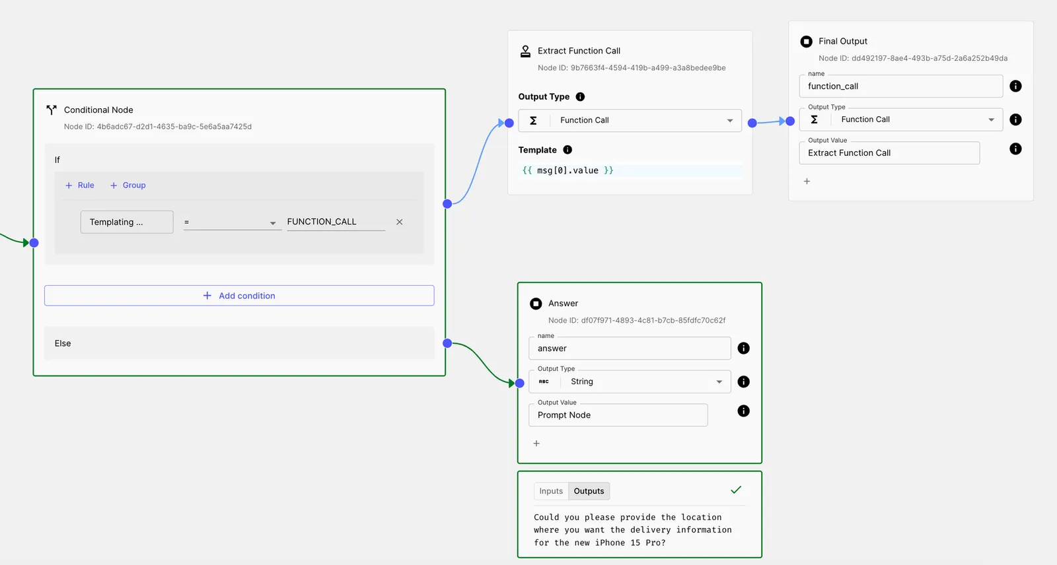This screenshot has height=565, width=1057.
Task: Click the Conditional Node branch icon
Action: (x=52, y=110)
